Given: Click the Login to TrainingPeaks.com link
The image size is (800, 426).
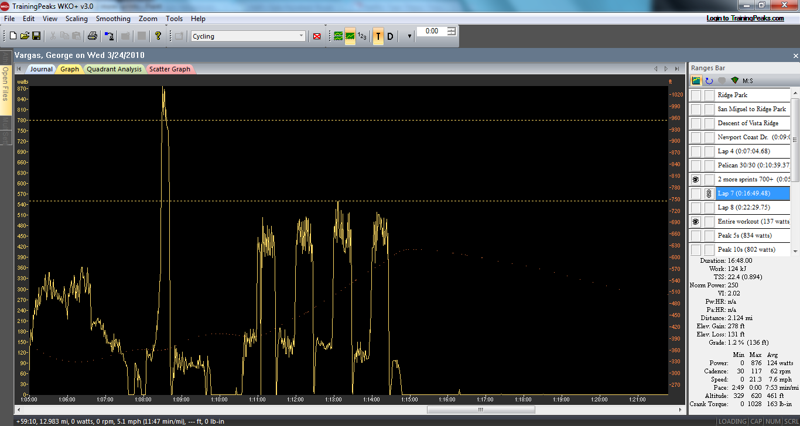Looking at the screenshot, I should [745, 18].
